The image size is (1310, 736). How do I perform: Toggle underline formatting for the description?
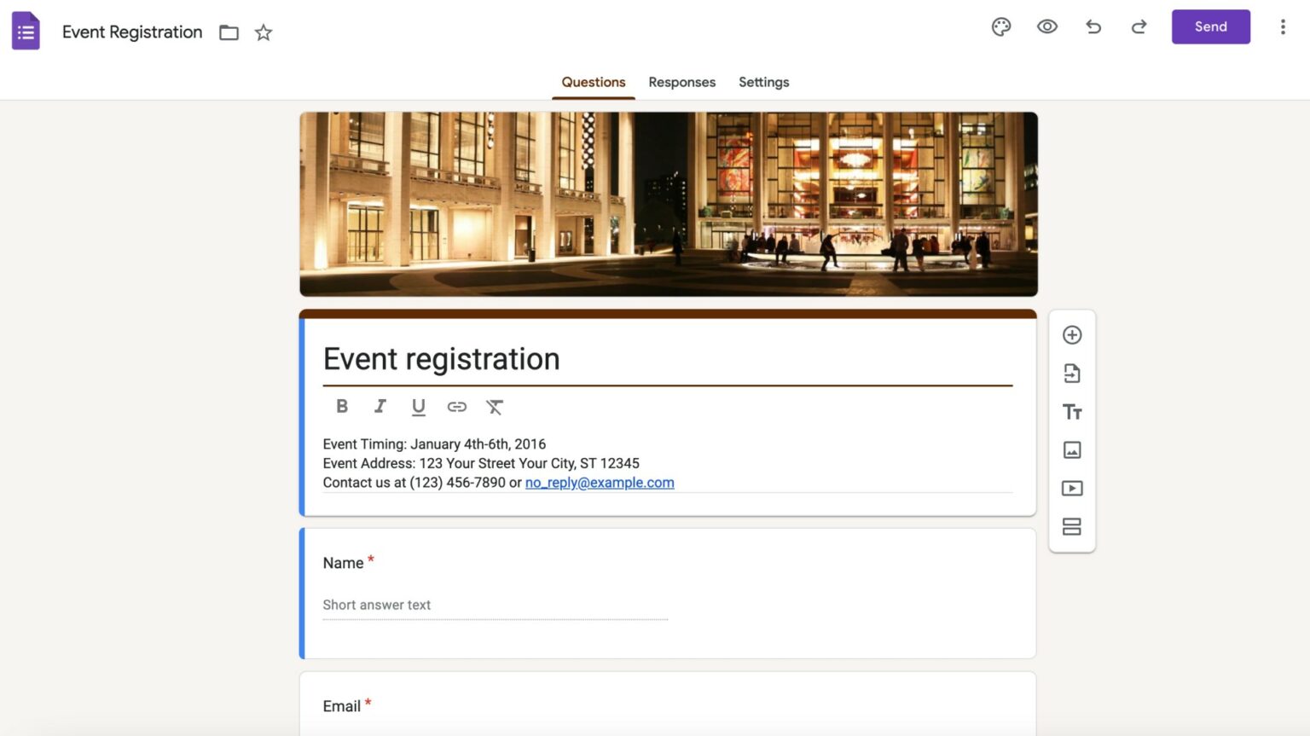pyautogui.click(x=418, y=407)
